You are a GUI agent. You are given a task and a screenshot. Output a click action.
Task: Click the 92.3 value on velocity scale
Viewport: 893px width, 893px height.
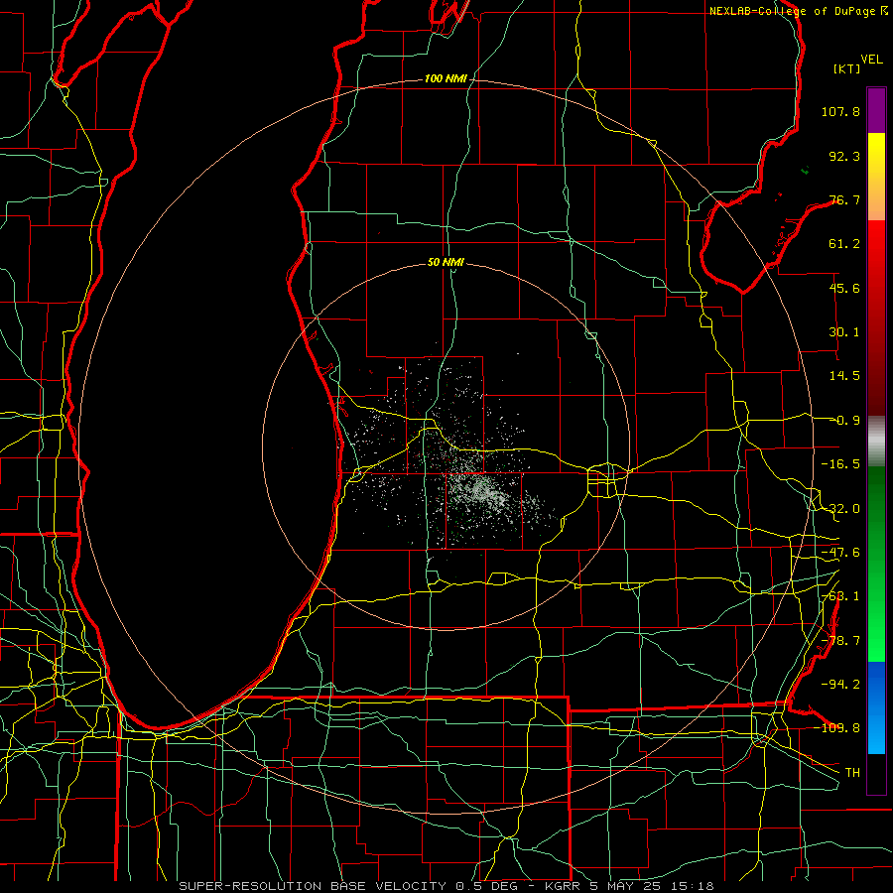point(844,156)
